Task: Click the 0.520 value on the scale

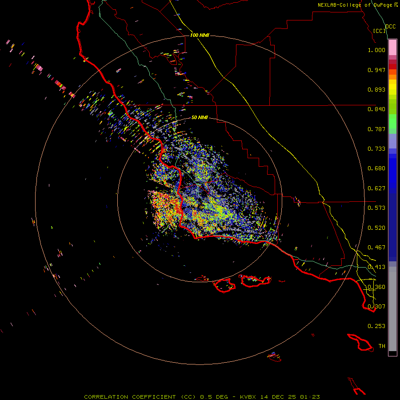Action: pyautogui.click(x=376, y=228)
